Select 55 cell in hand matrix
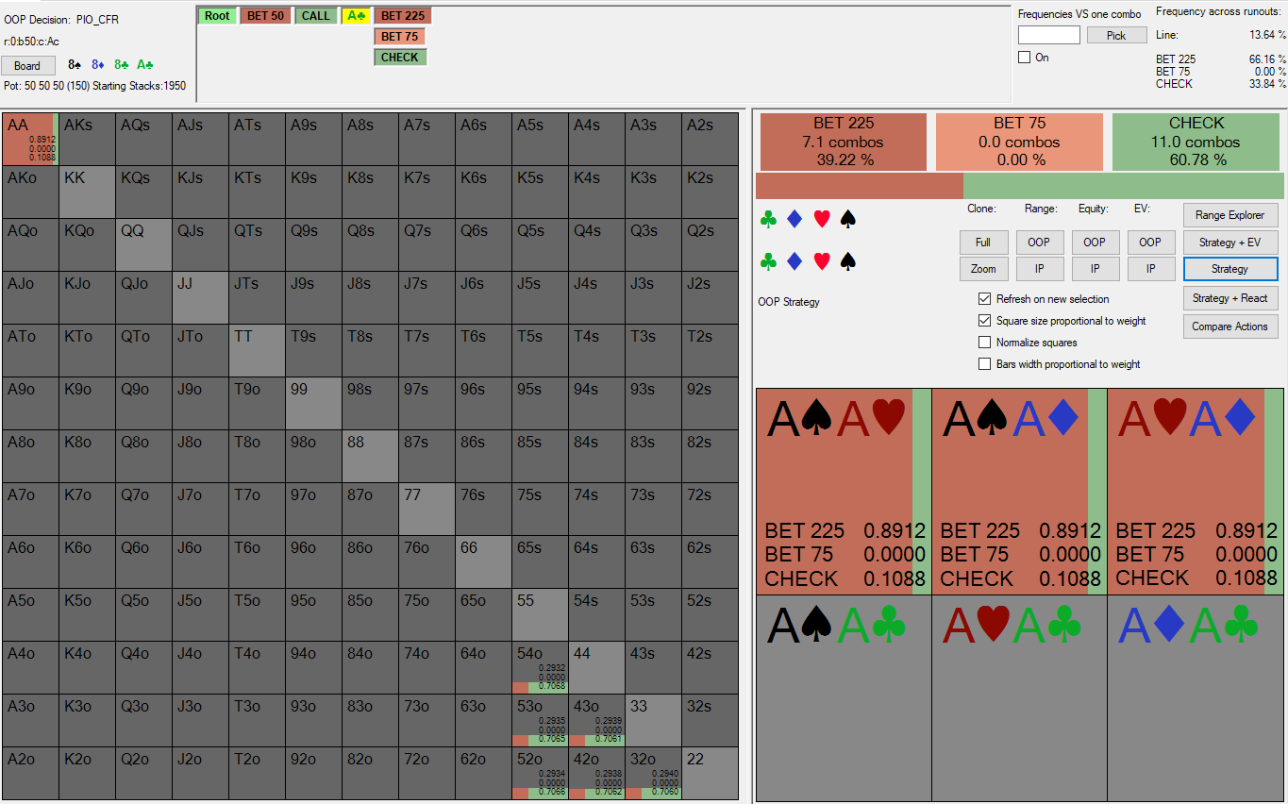This screenshot has width=1288, height=804. (540, 614)
